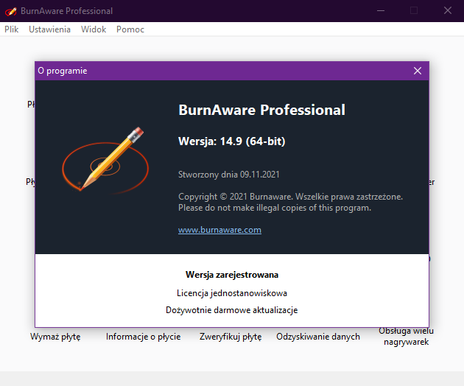Viewport: 464px width, 386px height.
Task: Click the Dożywotnie darmowe aktualizacje text
Action: (x=232, y=310)
